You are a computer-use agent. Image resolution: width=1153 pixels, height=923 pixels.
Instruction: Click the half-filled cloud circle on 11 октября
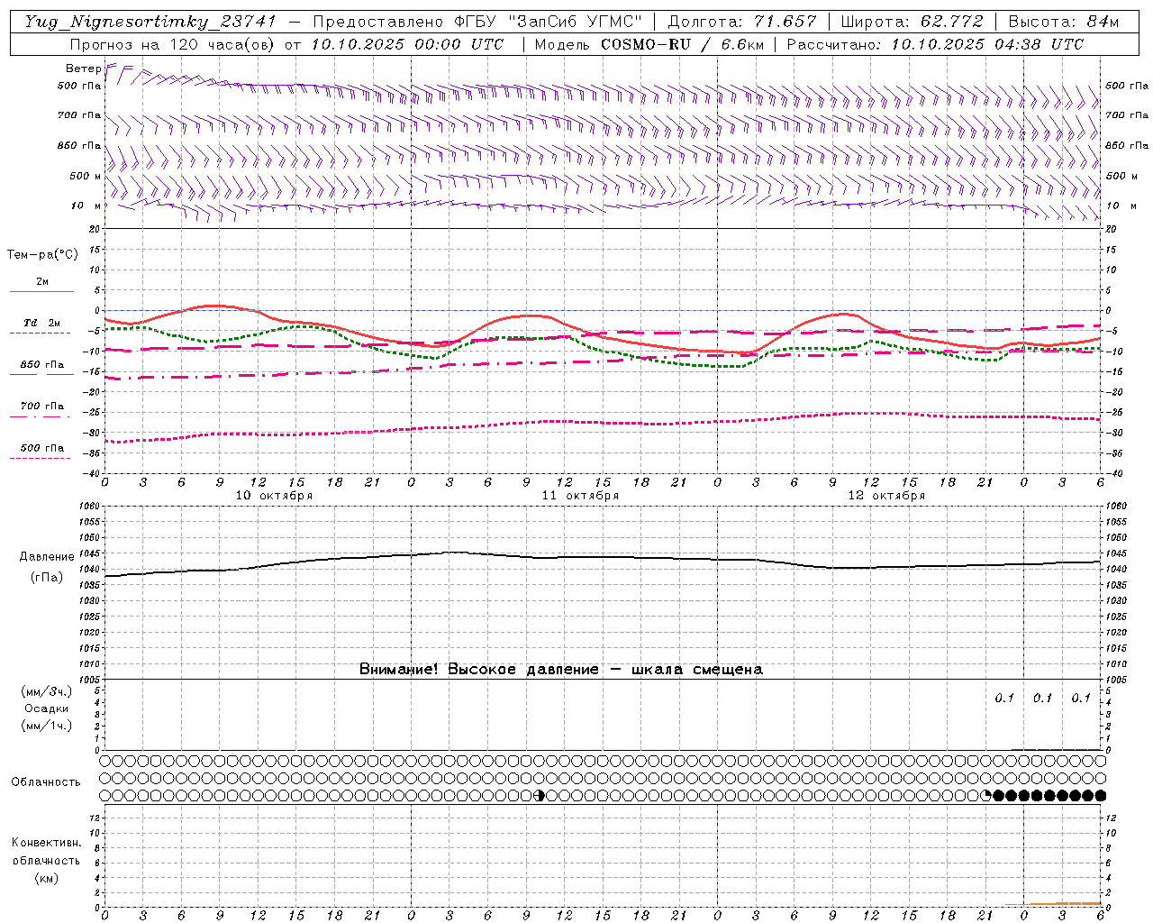pyautogui.click(x=540, y=795)
